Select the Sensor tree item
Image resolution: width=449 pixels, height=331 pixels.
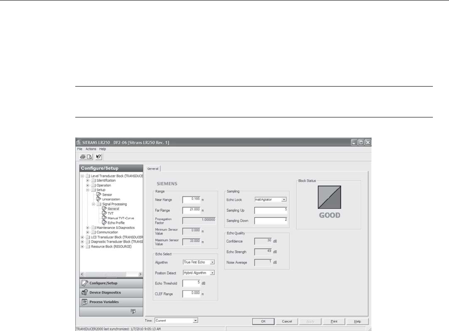107,194
